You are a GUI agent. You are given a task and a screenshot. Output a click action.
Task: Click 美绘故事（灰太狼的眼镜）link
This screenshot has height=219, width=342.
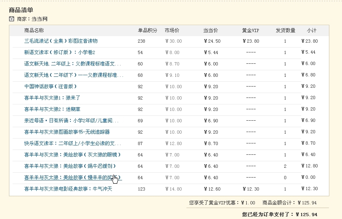(72, 155)
